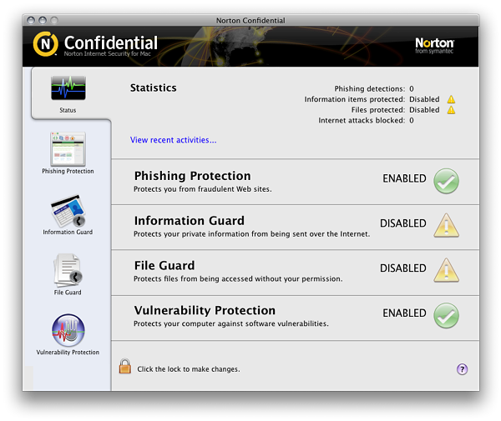Click the lock icon to make changes
This screenshot has width=501, height=421.
click(x=124, y=367)
